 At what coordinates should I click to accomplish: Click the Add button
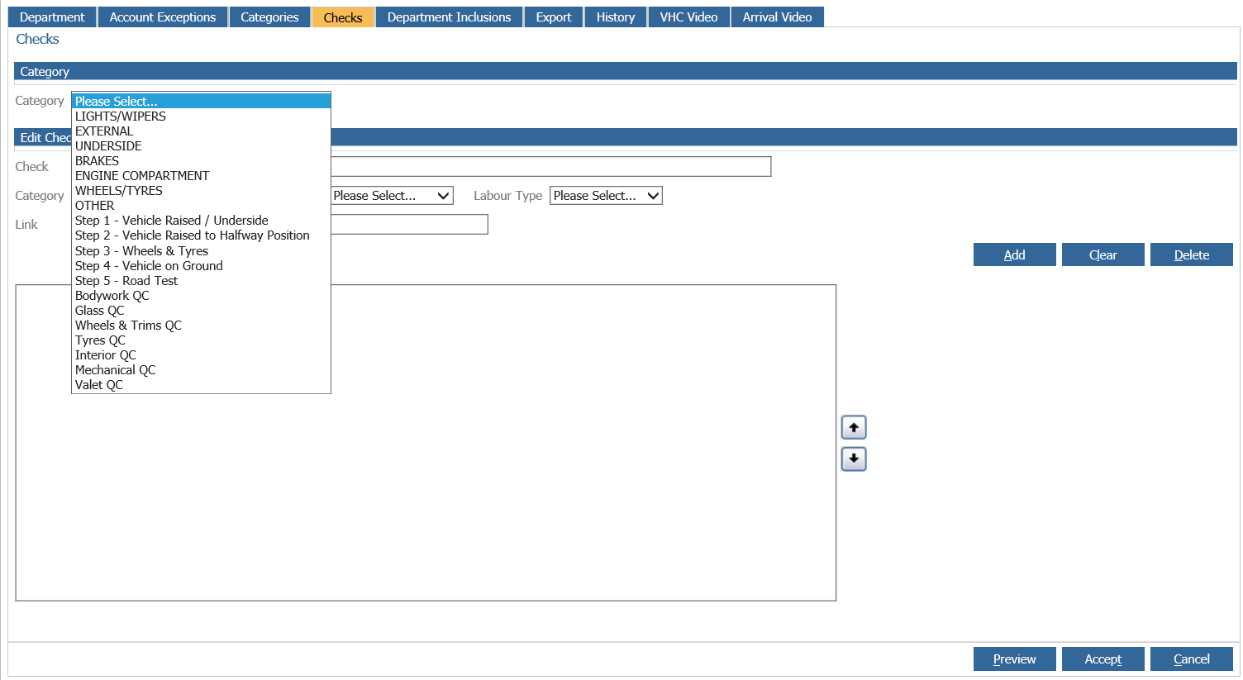pos(1014,254)
